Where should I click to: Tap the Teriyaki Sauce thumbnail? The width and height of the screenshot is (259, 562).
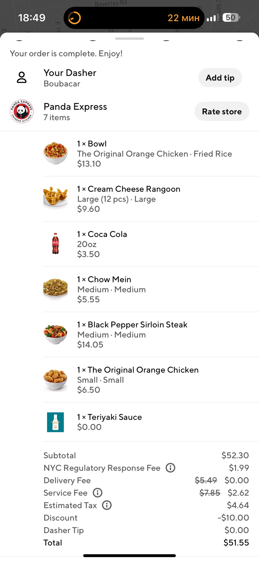pyautogui.click(x=55, y=422)
